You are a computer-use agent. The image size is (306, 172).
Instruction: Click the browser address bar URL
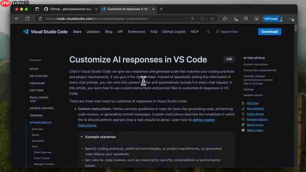pyautogui.click(x=97, y=19)
